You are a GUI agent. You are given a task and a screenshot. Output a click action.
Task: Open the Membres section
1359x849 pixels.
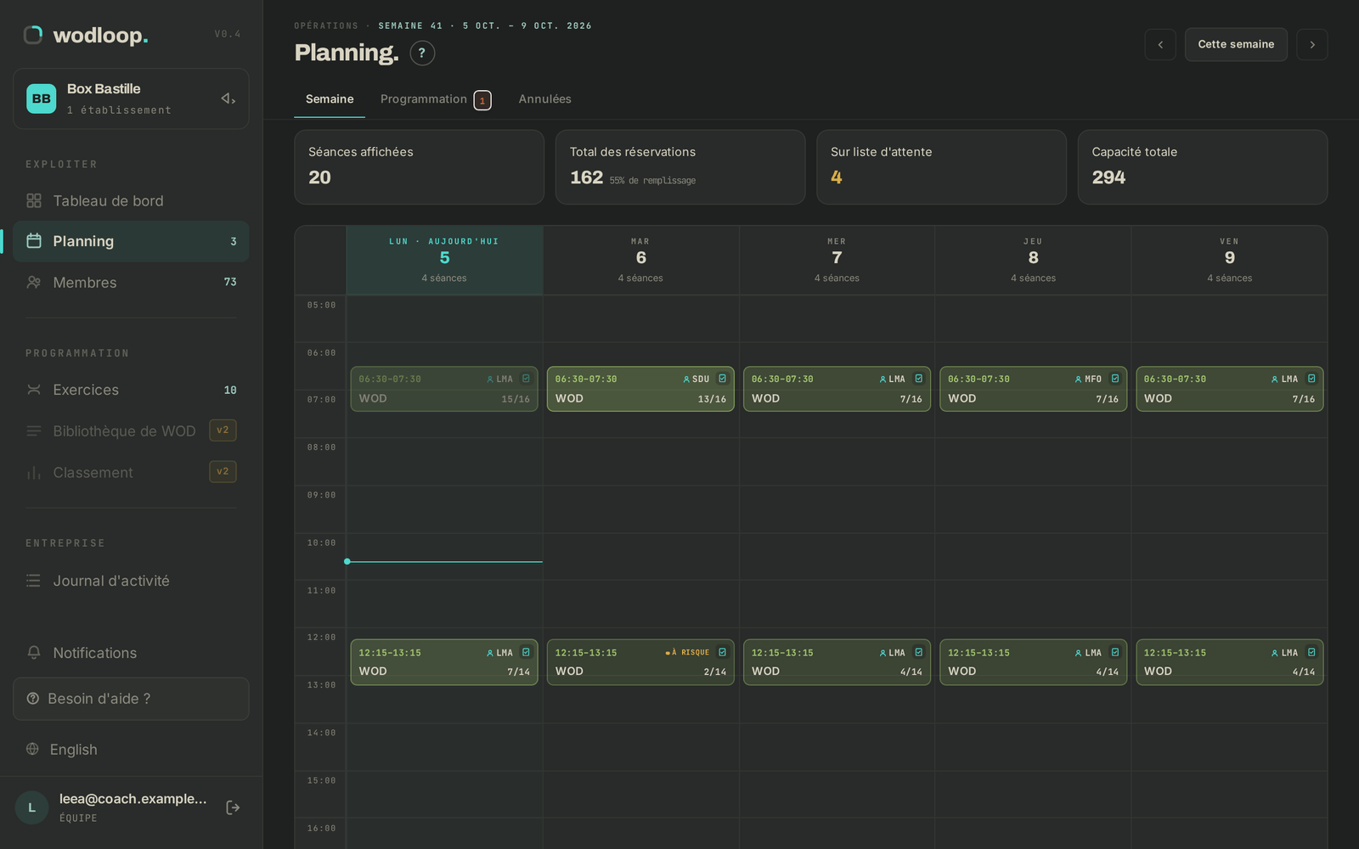(131, 282)
